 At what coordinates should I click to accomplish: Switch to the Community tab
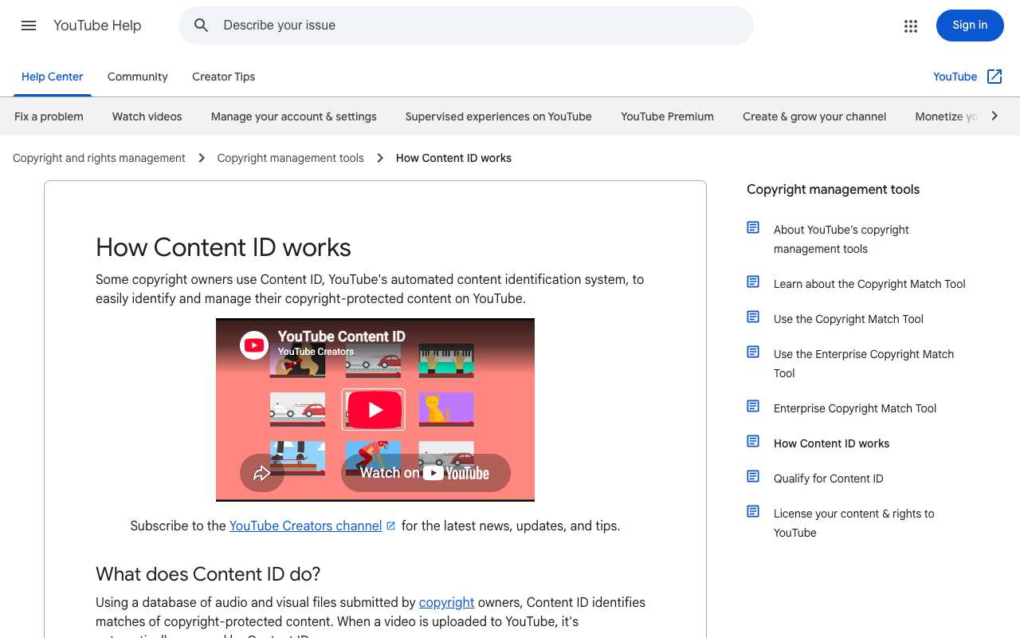138,77
